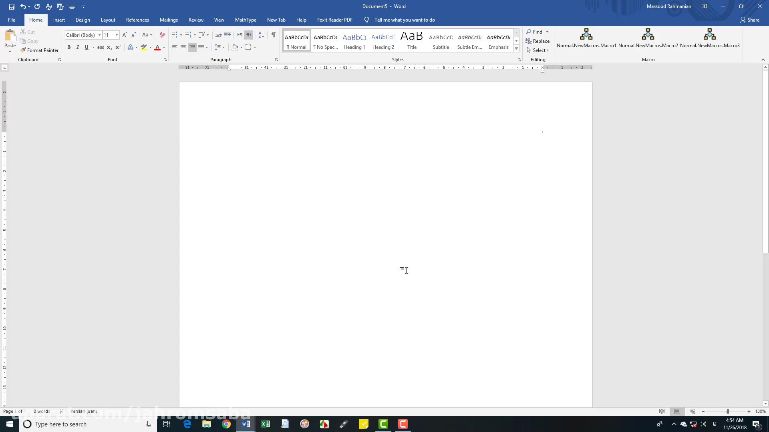Apply subscript formatting
Screen dimensions: 769x432
(109, 47)
